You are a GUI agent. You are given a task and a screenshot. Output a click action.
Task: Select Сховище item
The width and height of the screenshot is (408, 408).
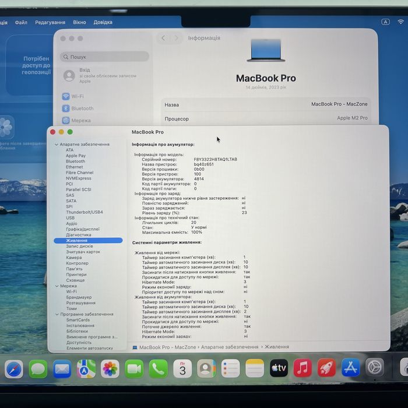coord(75,280)
